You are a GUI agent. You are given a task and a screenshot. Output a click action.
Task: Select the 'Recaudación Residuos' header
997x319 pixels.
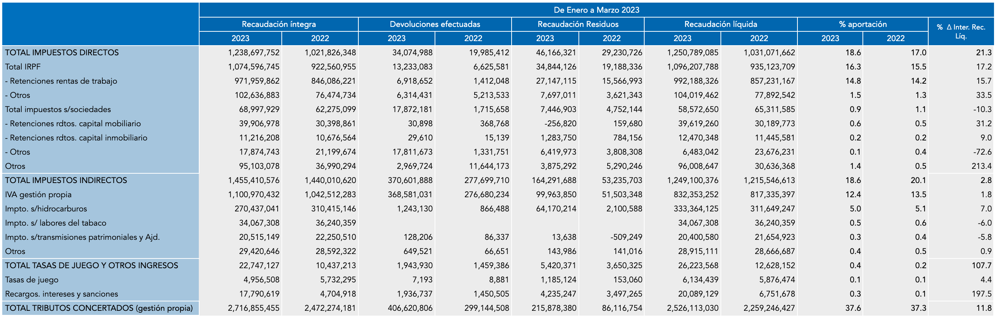tap(577, 24)
